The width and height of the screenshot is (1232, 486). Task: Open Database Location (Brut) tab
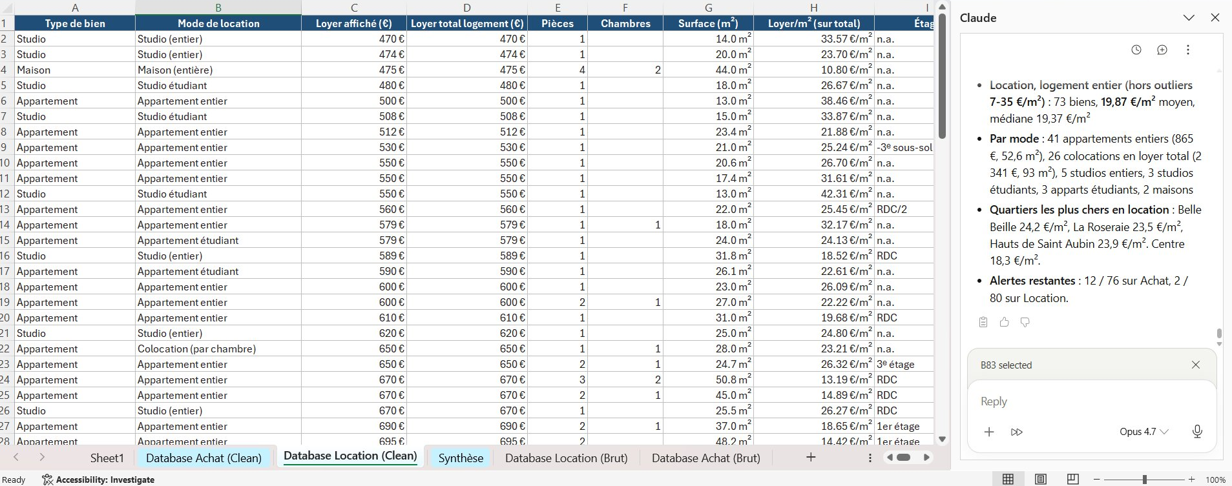[x=567, y=458]
